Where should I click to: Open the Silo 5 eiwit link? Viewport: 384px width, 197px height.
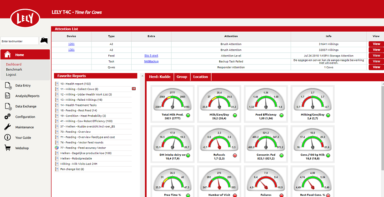[151, 56]
